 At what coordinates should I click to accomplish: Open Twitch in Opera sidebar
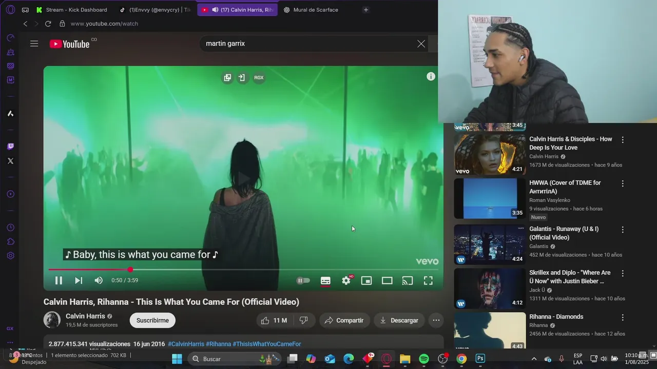click(10, 147)
